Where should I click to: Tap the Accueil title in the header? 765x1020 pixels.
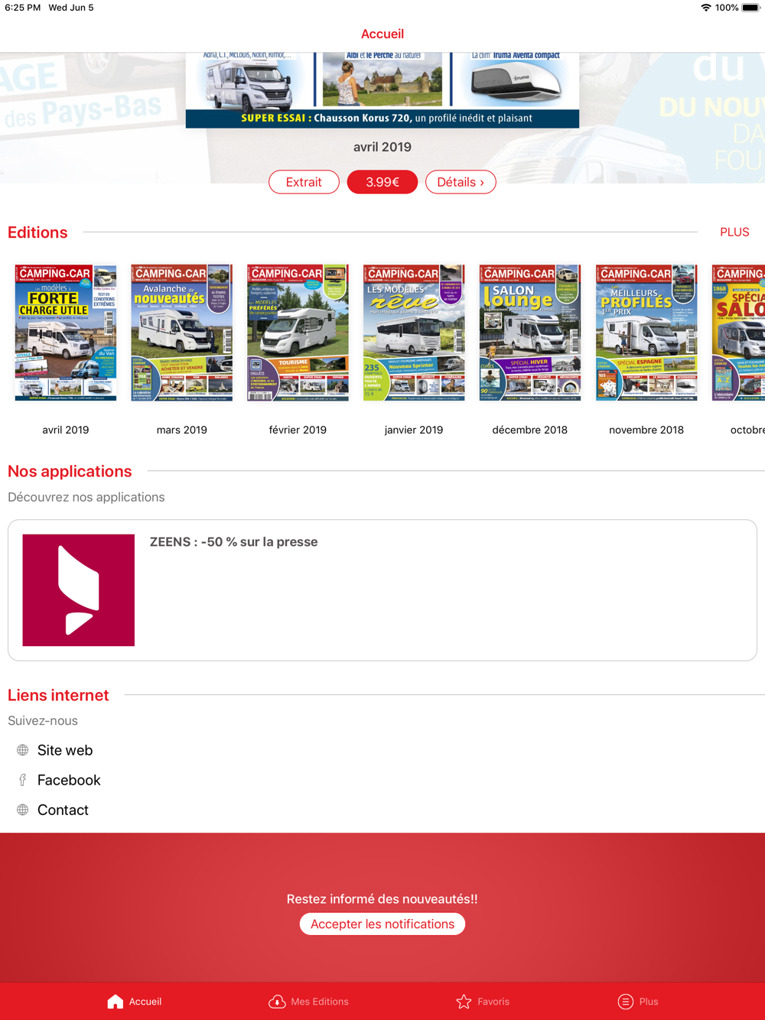pyautogui.click(x=382, y=34)
